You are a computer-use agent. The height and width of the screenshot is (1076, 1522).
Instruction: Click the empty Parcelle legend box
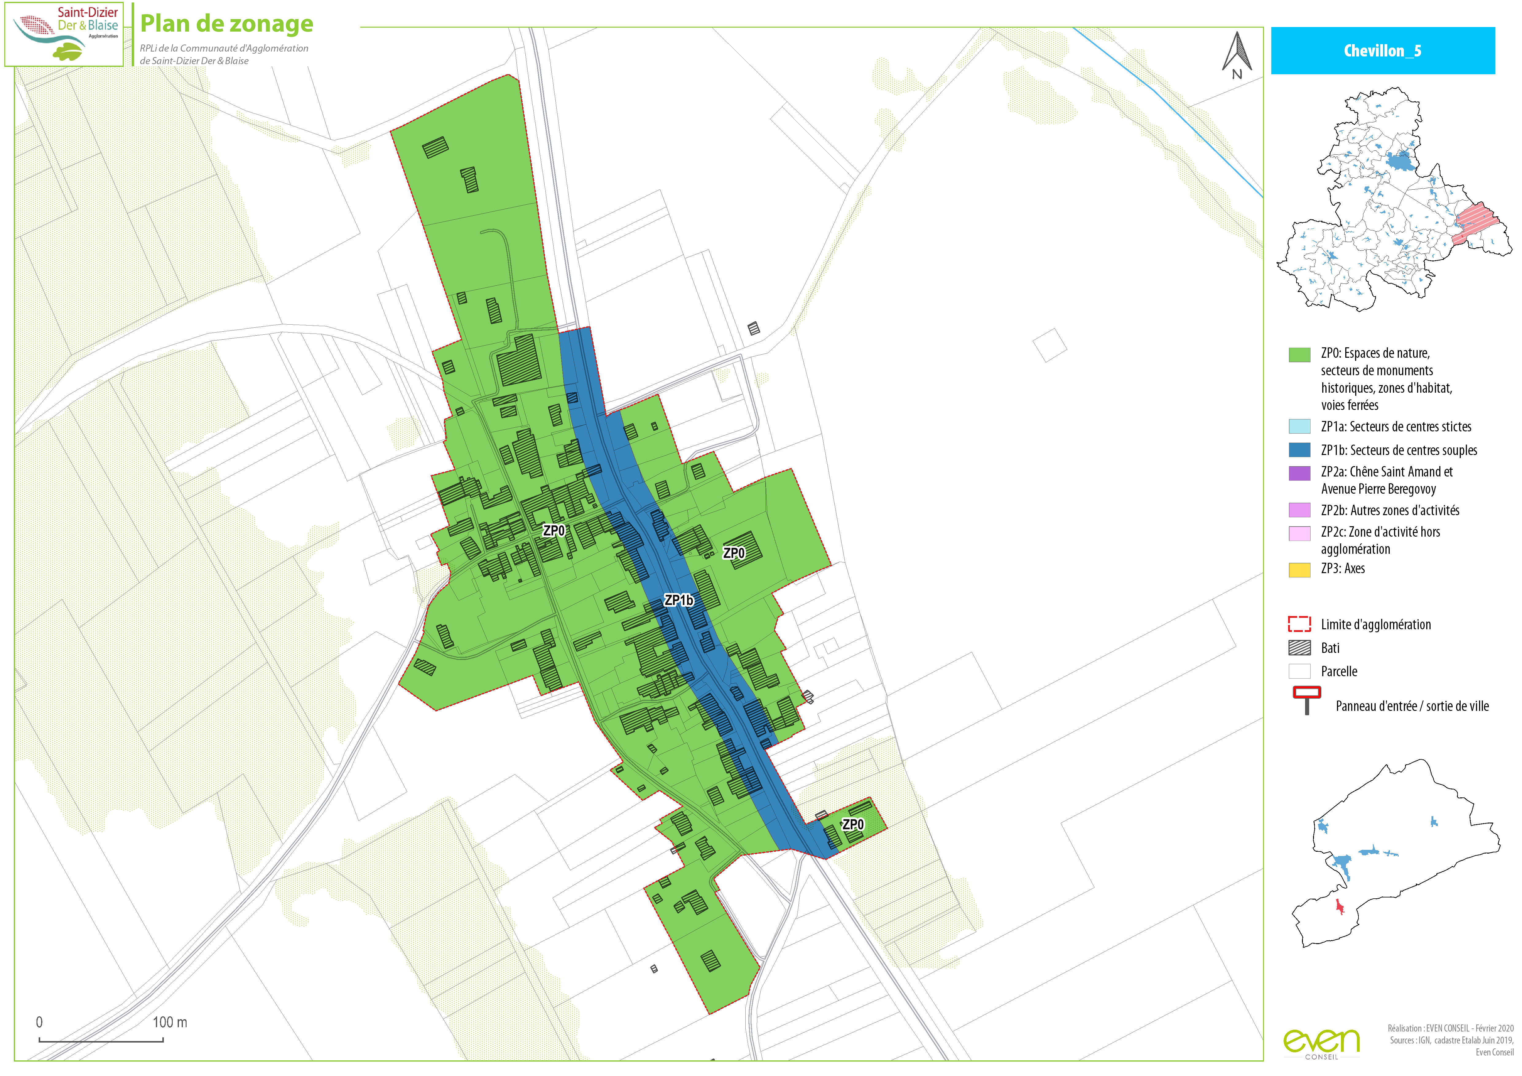click(1299, 671)
